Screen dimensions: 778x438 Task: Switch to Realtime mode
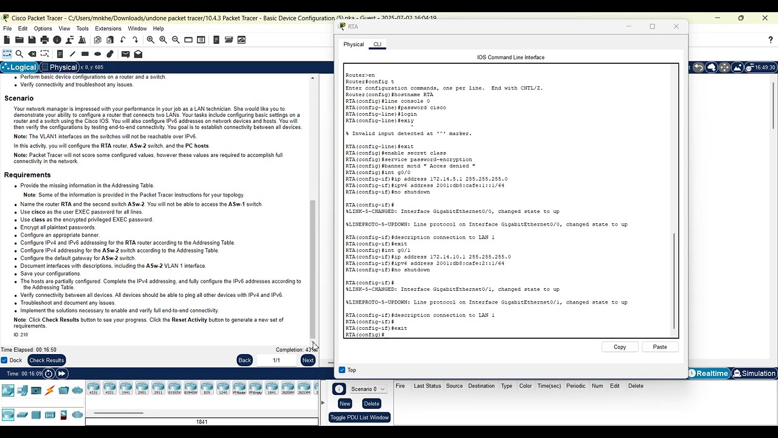(x=707, y=374)
